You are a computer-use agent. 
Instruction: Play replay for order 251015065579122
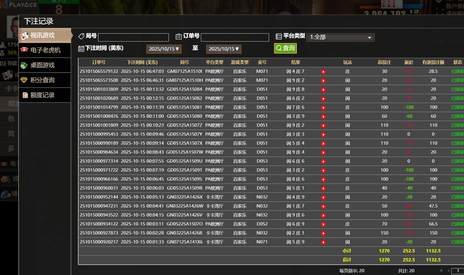tap(323, 72)
